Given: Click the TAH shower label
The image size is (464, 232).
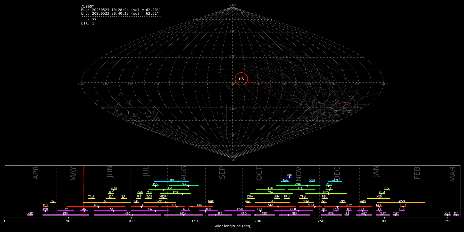Looking at the screenshot, I should click(x=91, y=197).
